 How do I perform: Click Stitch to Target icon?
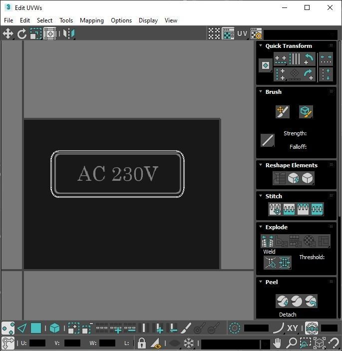(275, 209)
